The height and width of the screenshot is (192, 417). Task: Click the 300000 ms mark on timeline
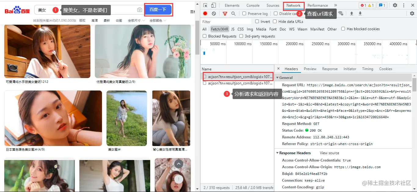[x=346, y=44]
